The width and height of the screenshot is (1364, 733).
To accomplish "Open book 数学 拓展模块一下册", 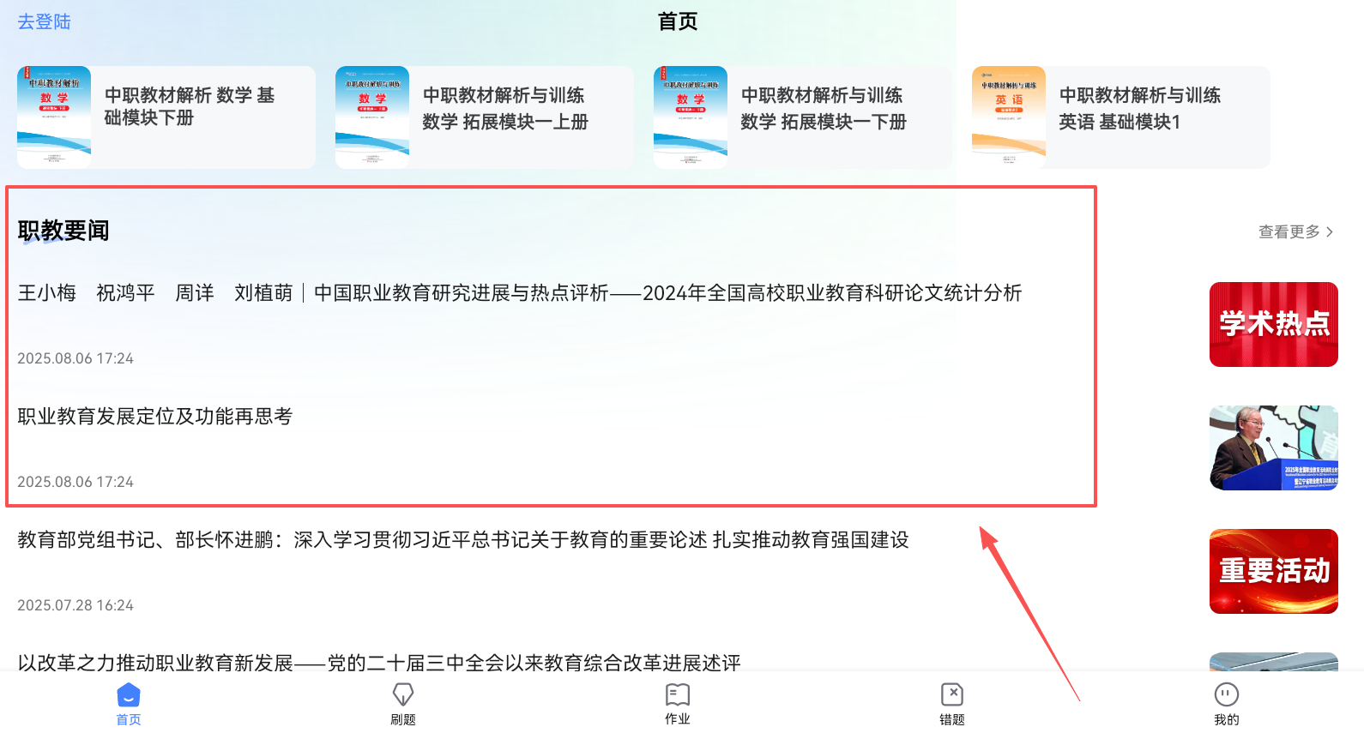I will point(803,117).
